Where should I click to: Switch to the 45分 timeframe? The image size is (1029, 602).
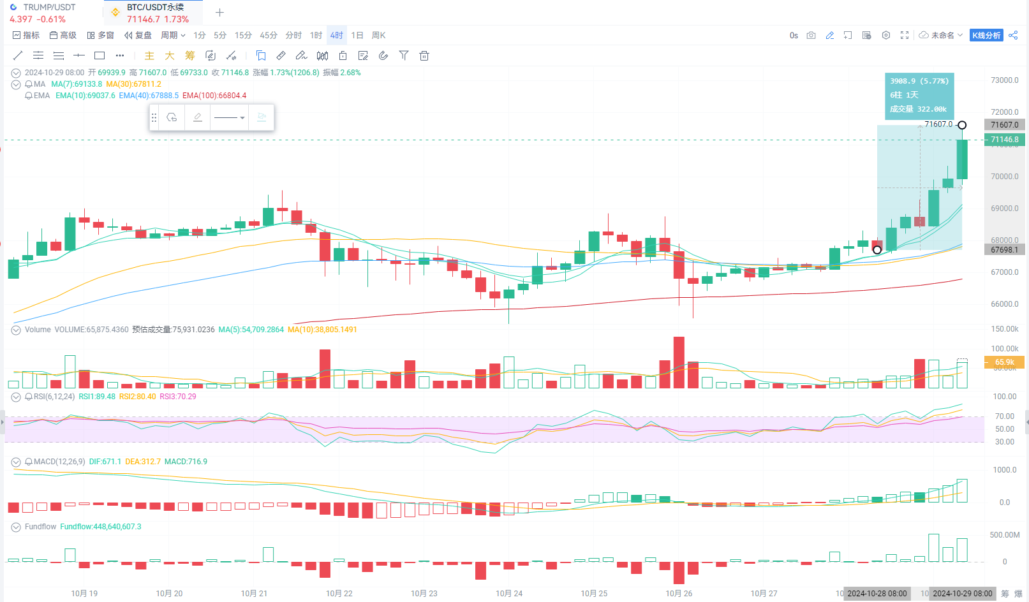point(269,35)
